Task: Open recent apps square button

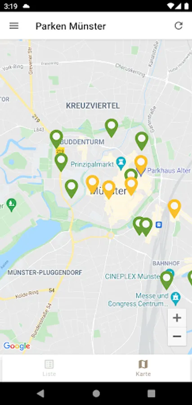Action: point(151,393)
